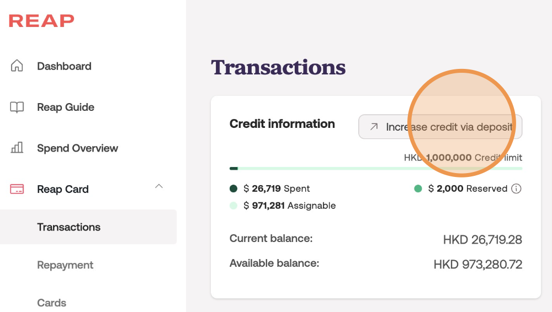Click the Dashboard home icon
This screenshot has height=312, width=552.
17,66
